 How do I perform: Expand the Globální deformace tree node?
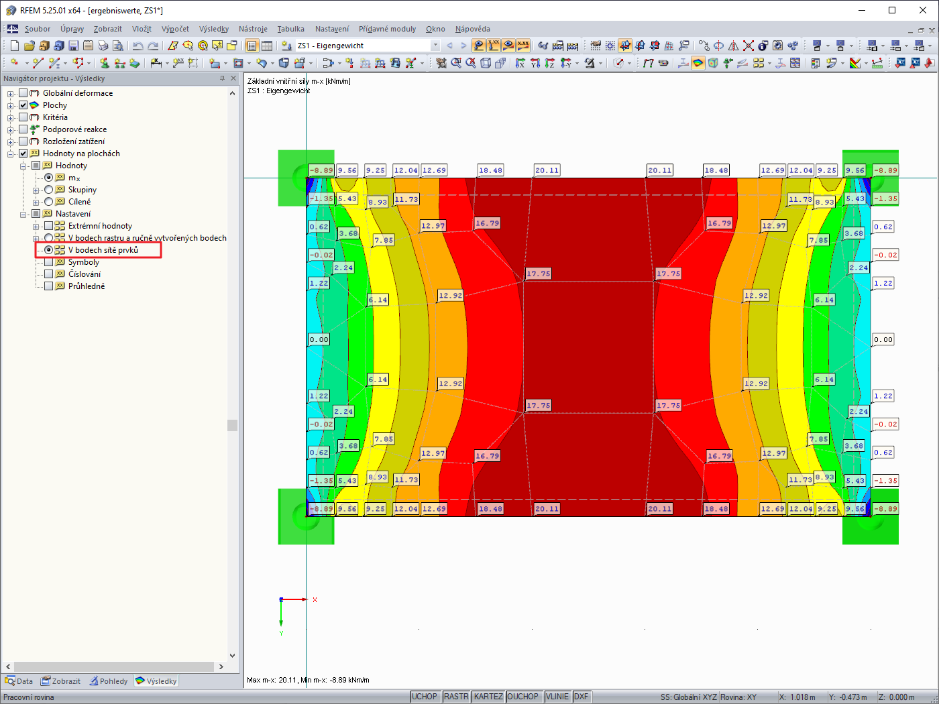[x=11, y=94]
